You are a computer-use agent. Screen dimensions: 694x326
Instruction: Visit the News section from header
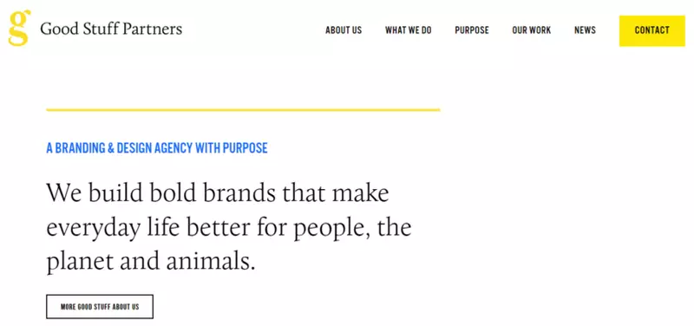tap(585, 30)
